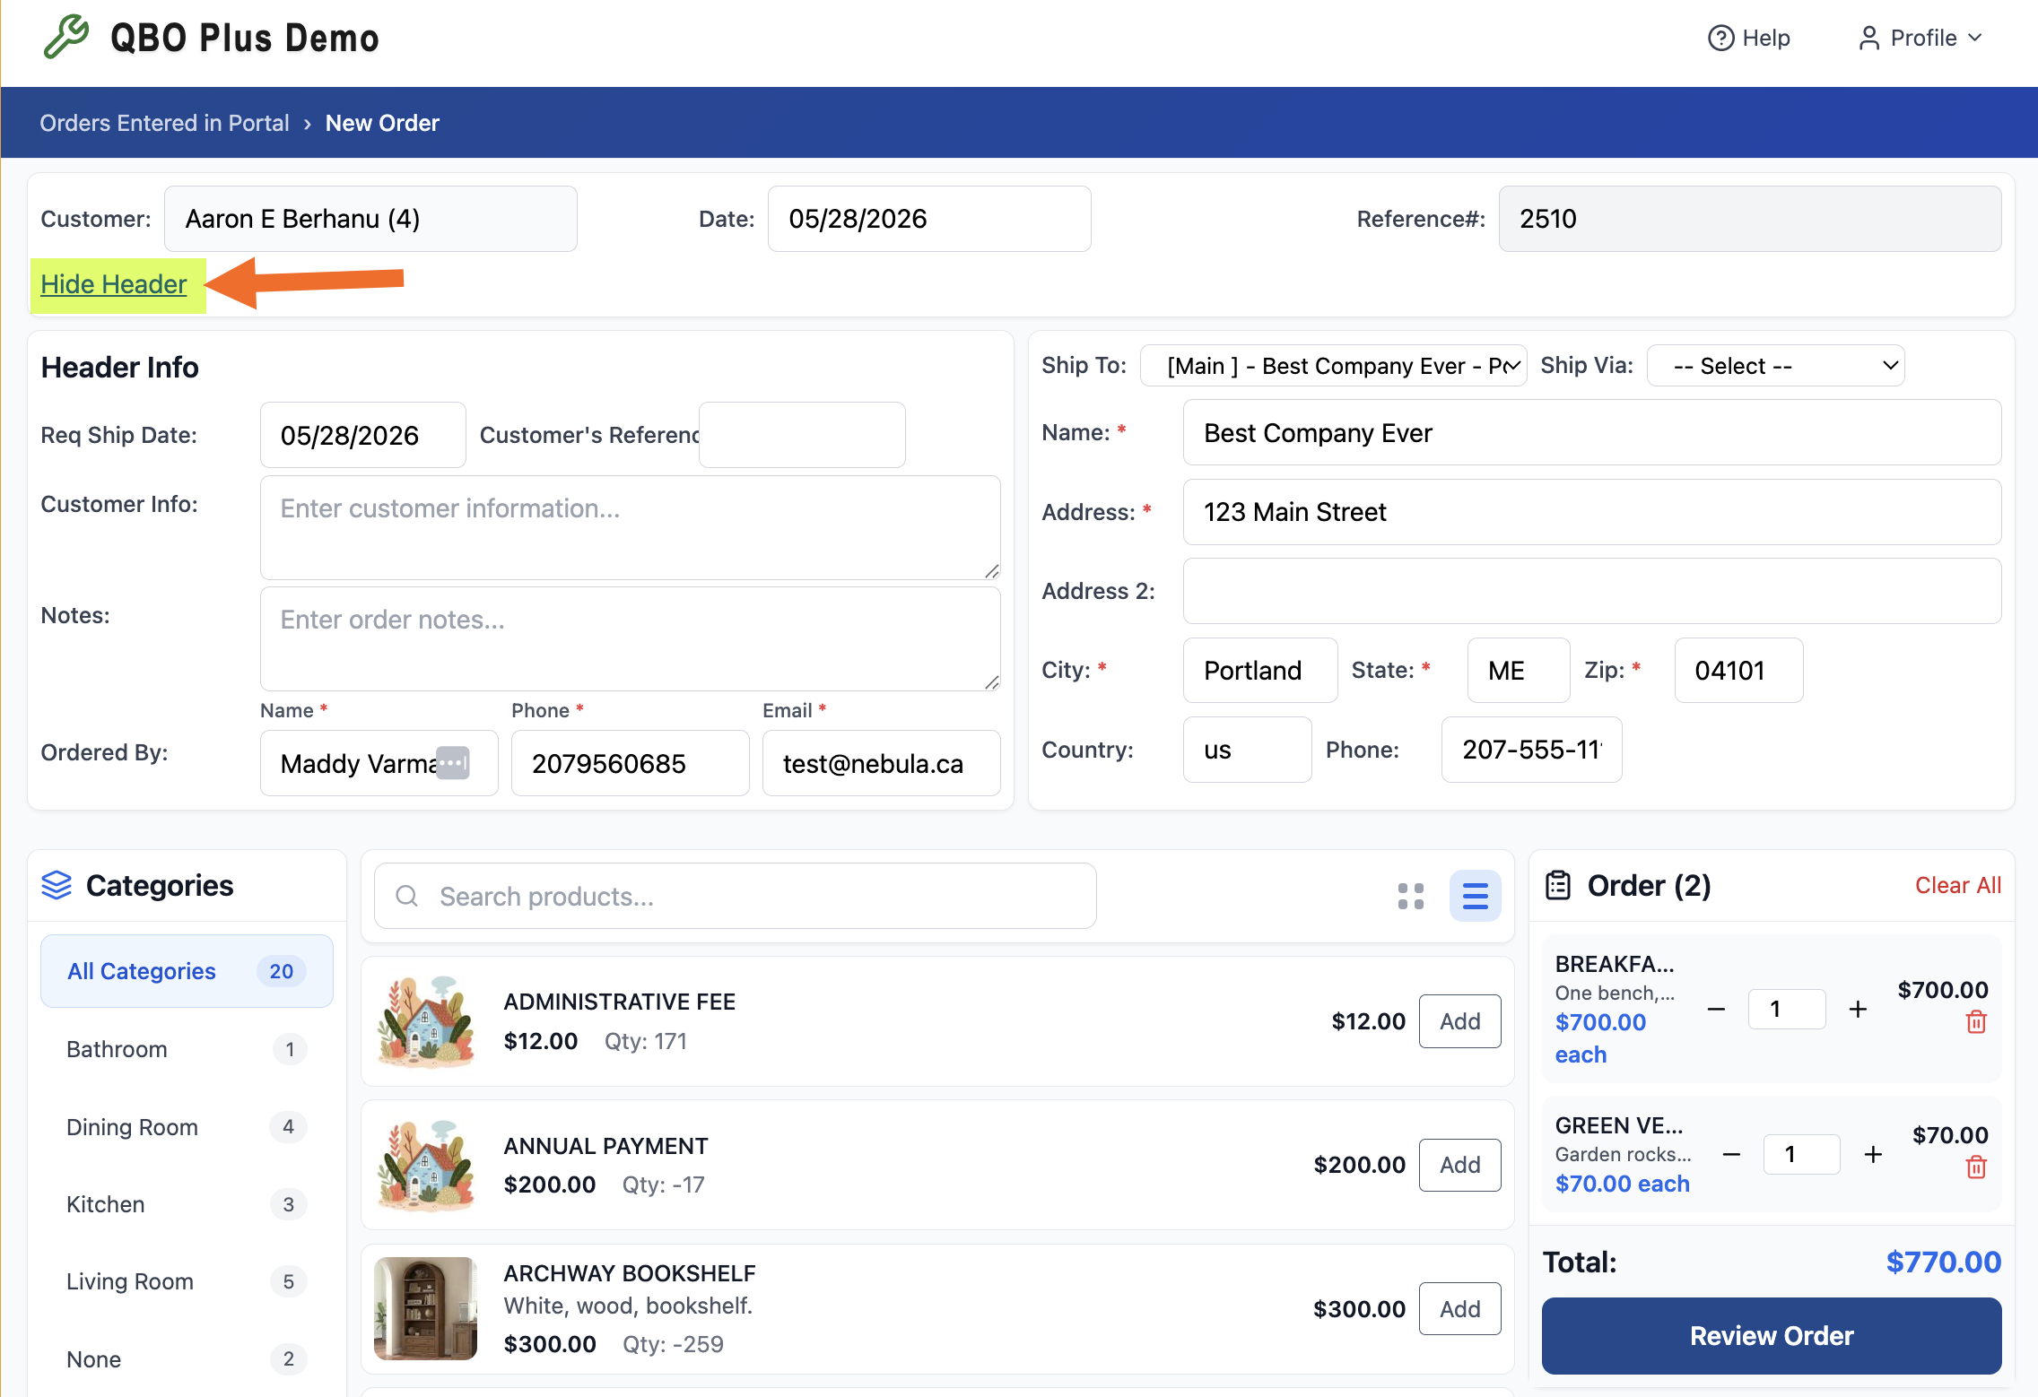The width and height of the screenshot is (2038, 1397).
Task: Click the Search products field
Action: point(735,896)
